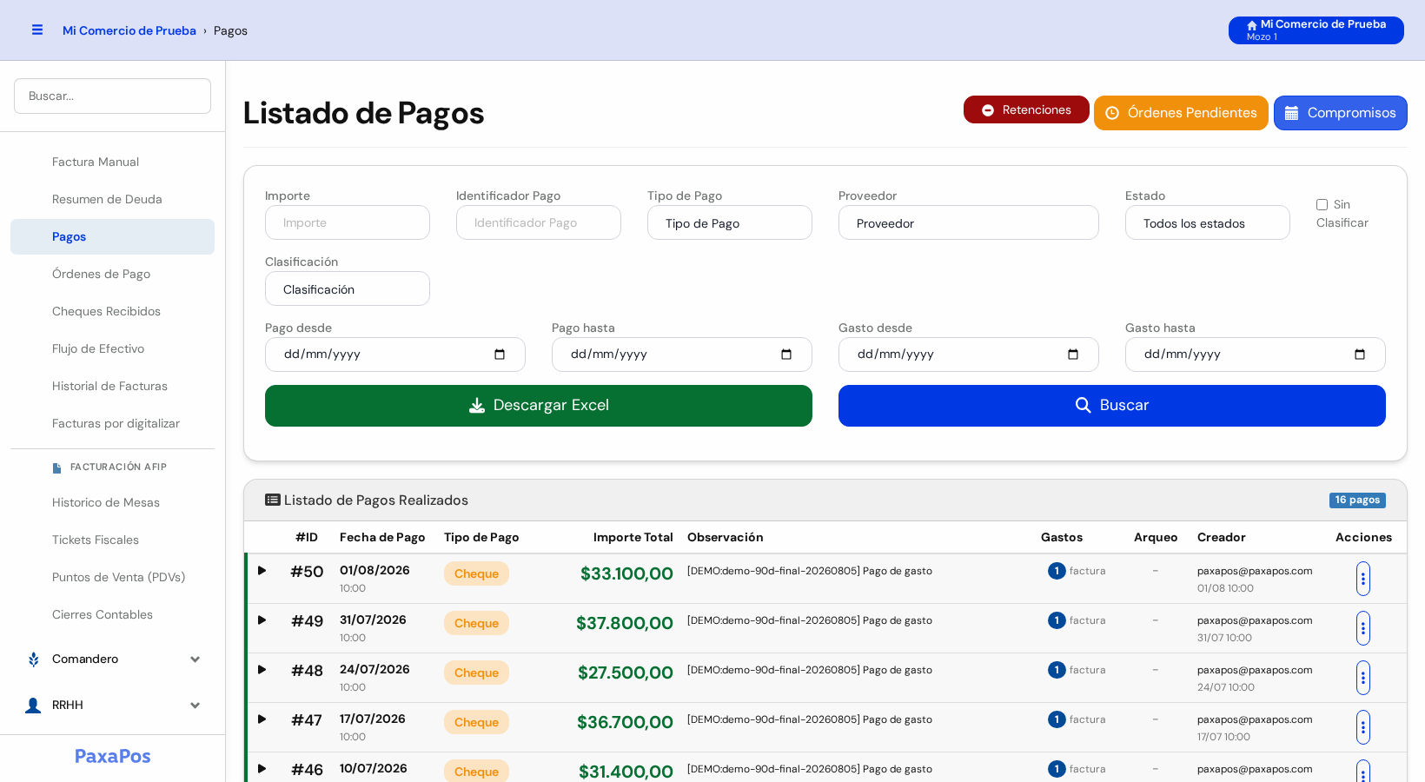Open the hamburger menu icon
Screen dimensions: 1425x782
(x=37, y=30)
